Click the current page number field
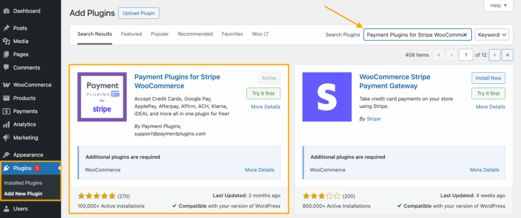Image resolution: width=521 pixels, height=218 pixels. tap(466, 55)
